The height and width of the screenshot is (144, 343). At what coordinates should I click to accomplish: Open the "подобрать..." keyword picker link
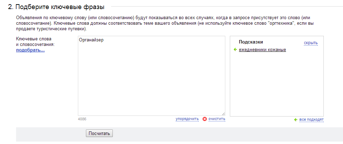[x=30, y=50]
